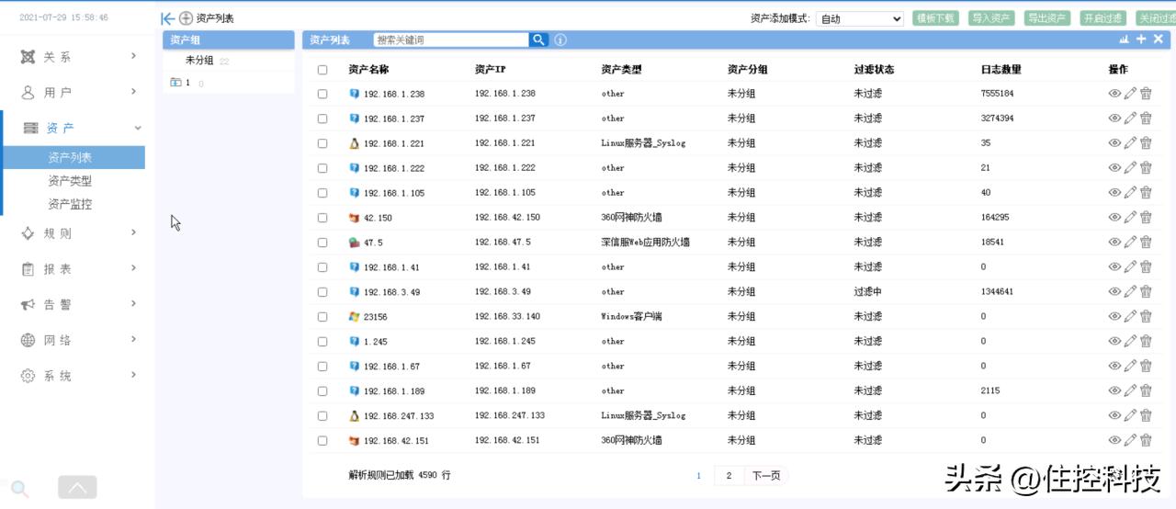Open the info icon beside search

tap(560, 40)
